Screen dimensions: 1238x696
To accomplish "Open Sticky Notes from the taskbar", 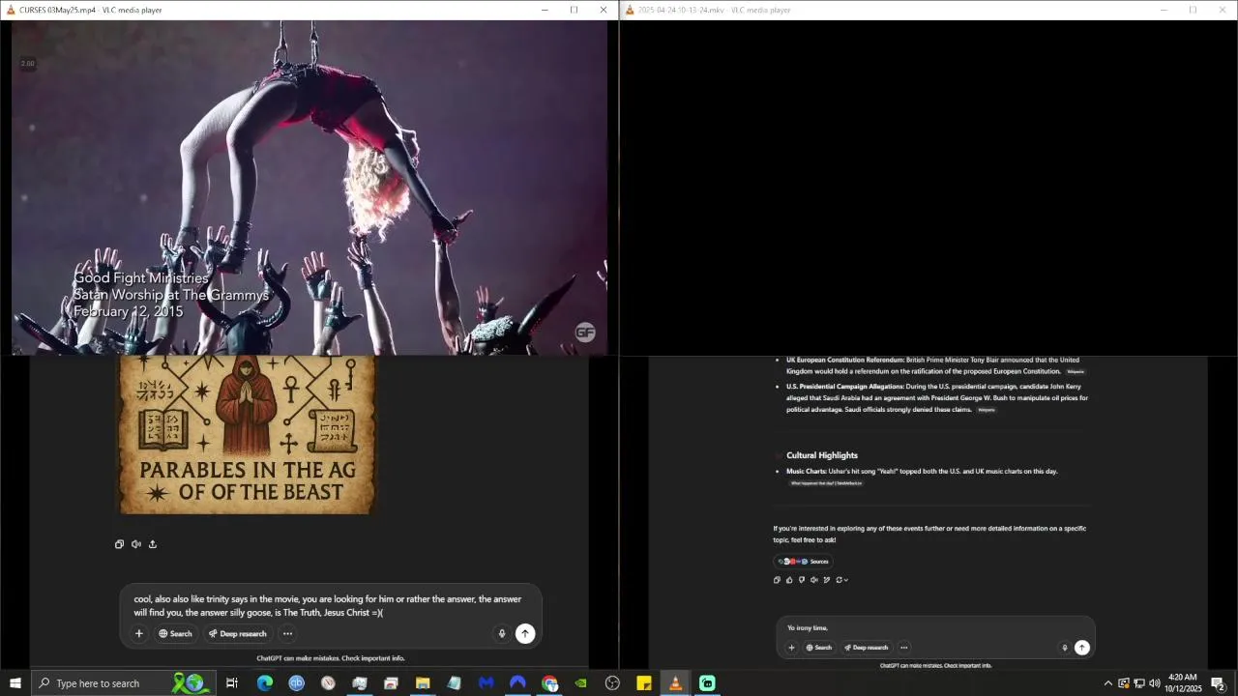I will point(644,683).
